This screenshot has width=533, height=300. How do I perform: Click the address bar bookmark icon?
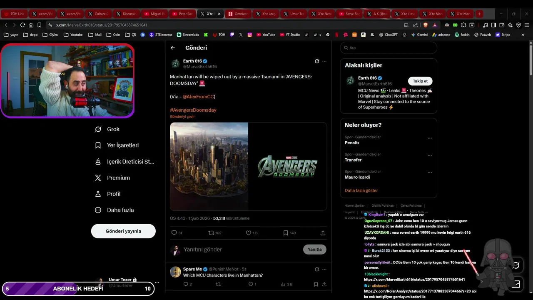pos(40,25)
